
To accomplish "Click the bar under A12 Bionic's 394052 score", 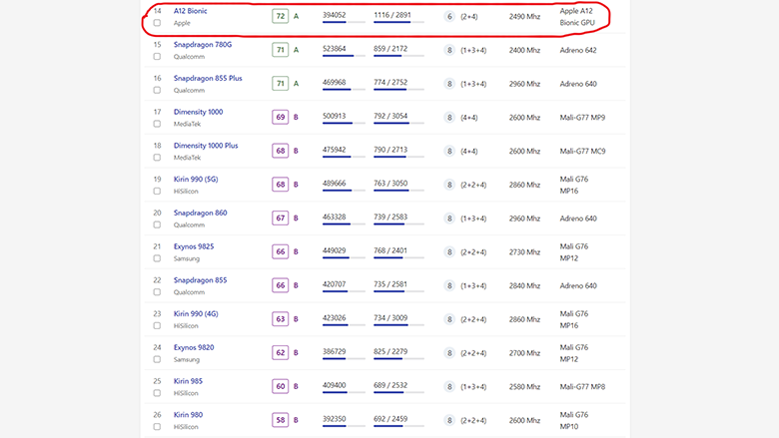I will pos(341,25).
